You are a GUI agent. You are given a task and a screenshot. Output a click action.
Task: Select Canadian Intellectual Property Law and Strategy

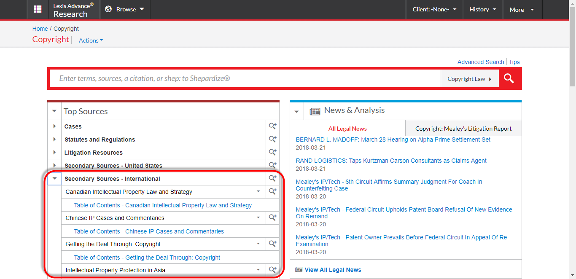(x=129, y=192)
